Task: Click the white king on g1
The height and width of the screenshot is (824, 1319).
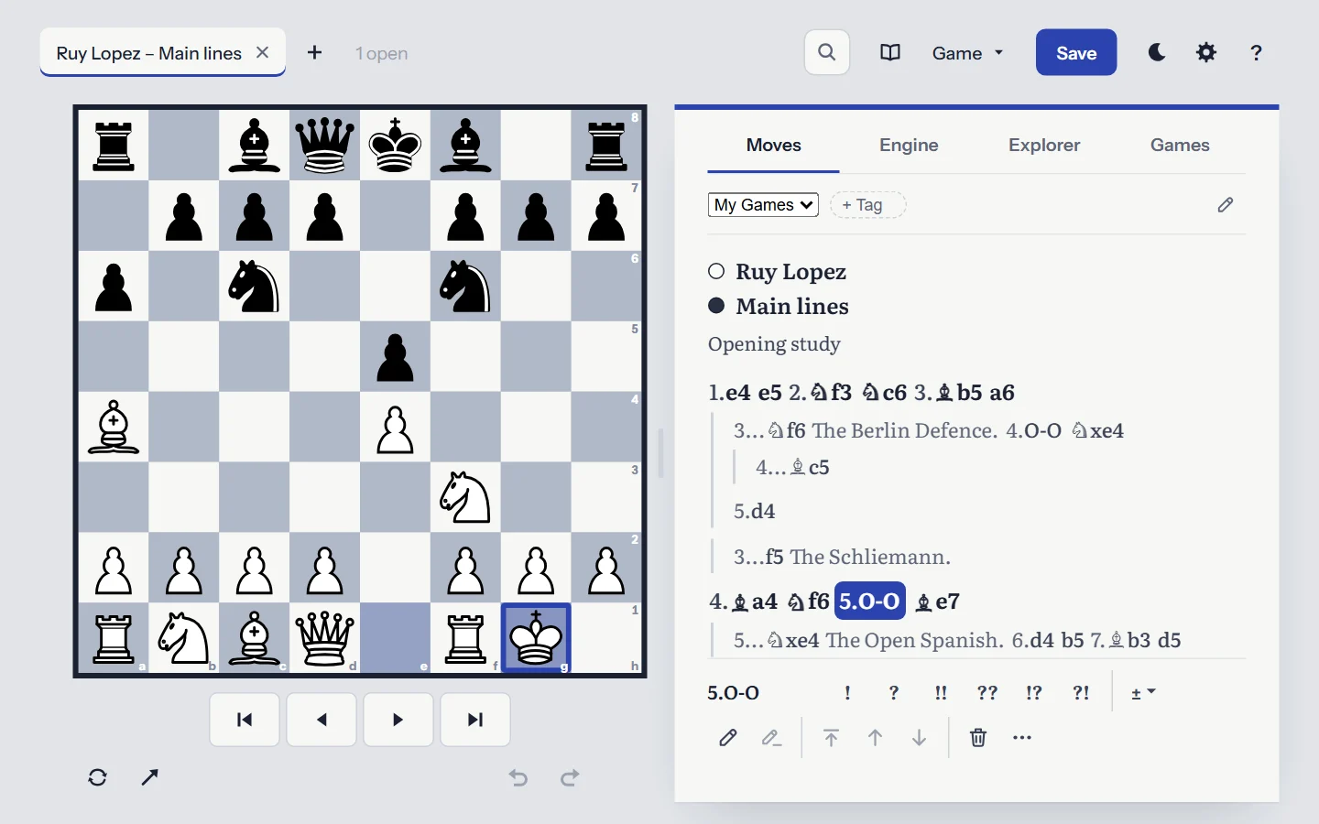Action: pyautogui.click(x=536, y=638)
